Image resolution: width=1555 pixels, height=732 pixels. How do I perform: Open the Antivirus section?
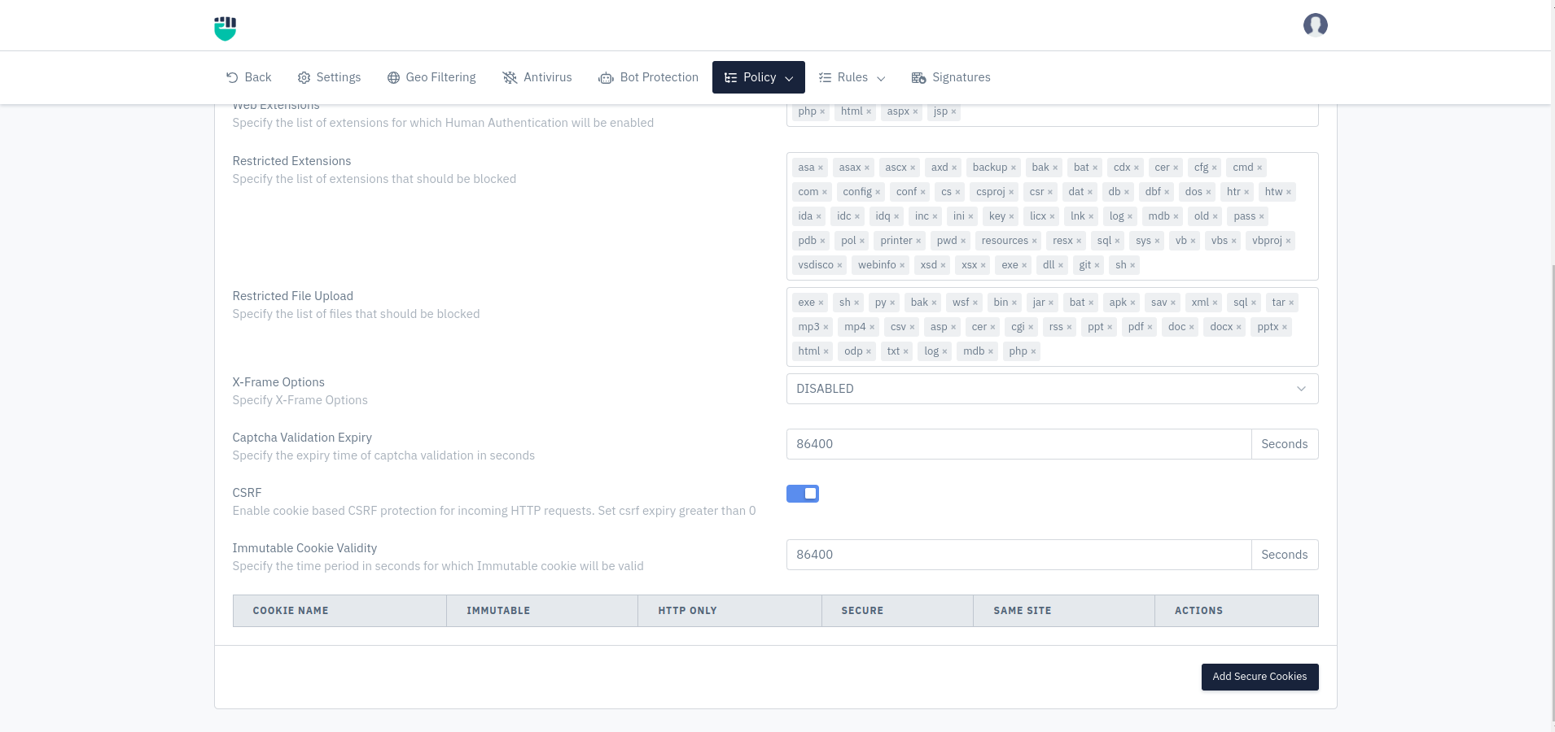(x=537, y=77)
